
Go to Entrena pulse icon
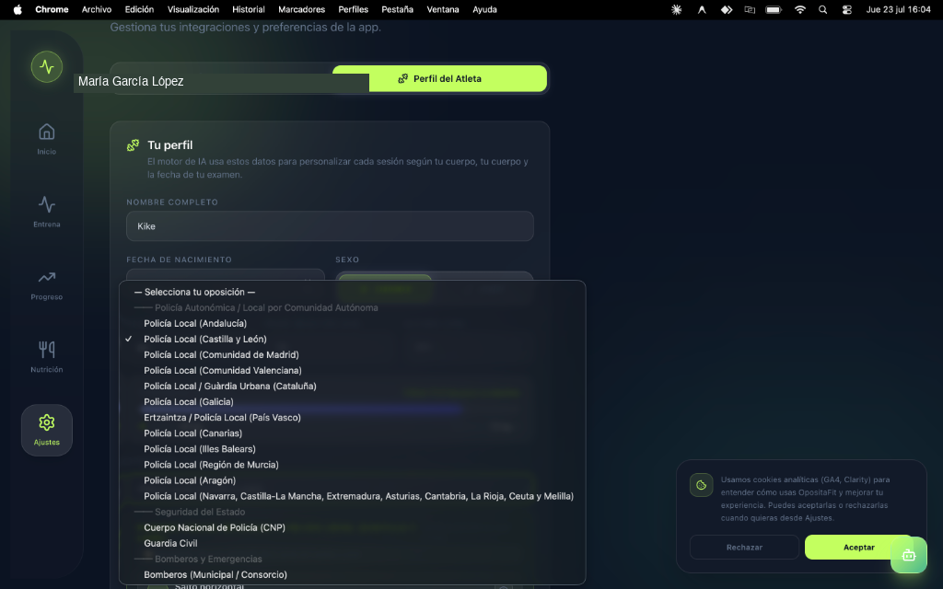46,204
